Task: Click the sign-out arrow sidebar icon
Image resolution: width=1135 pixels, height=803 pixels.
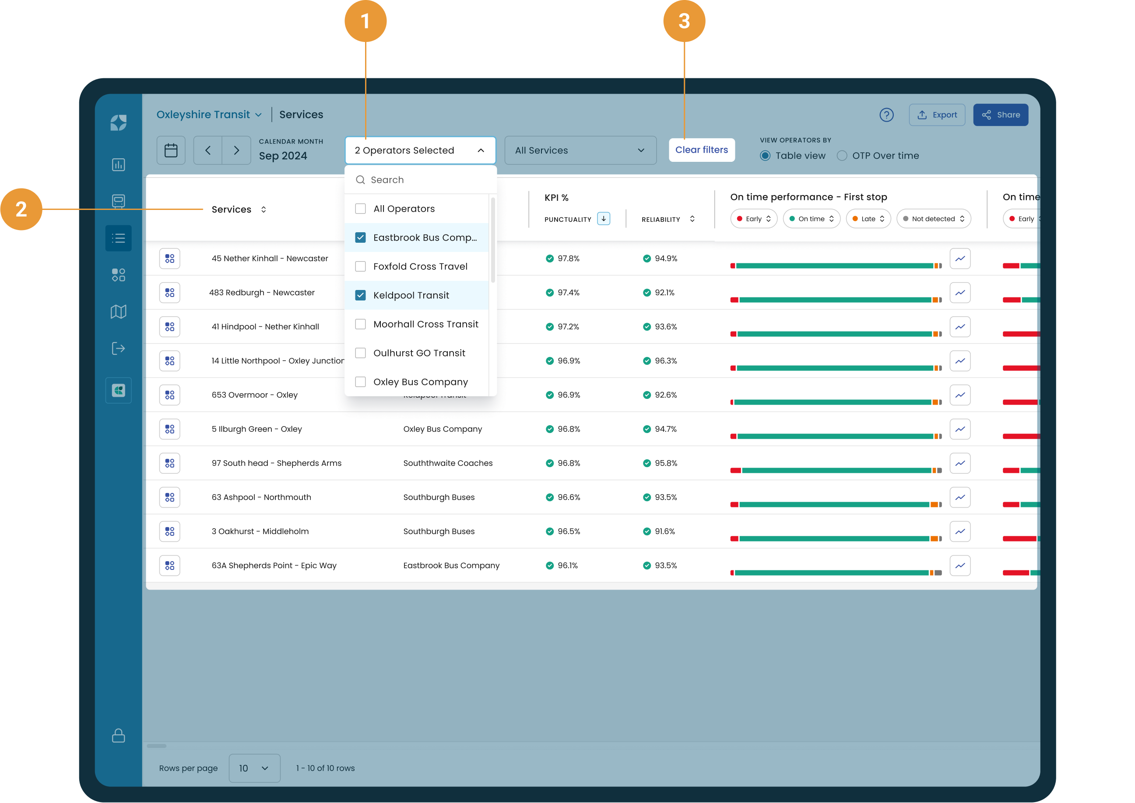Action: click(x=118, y=349)
